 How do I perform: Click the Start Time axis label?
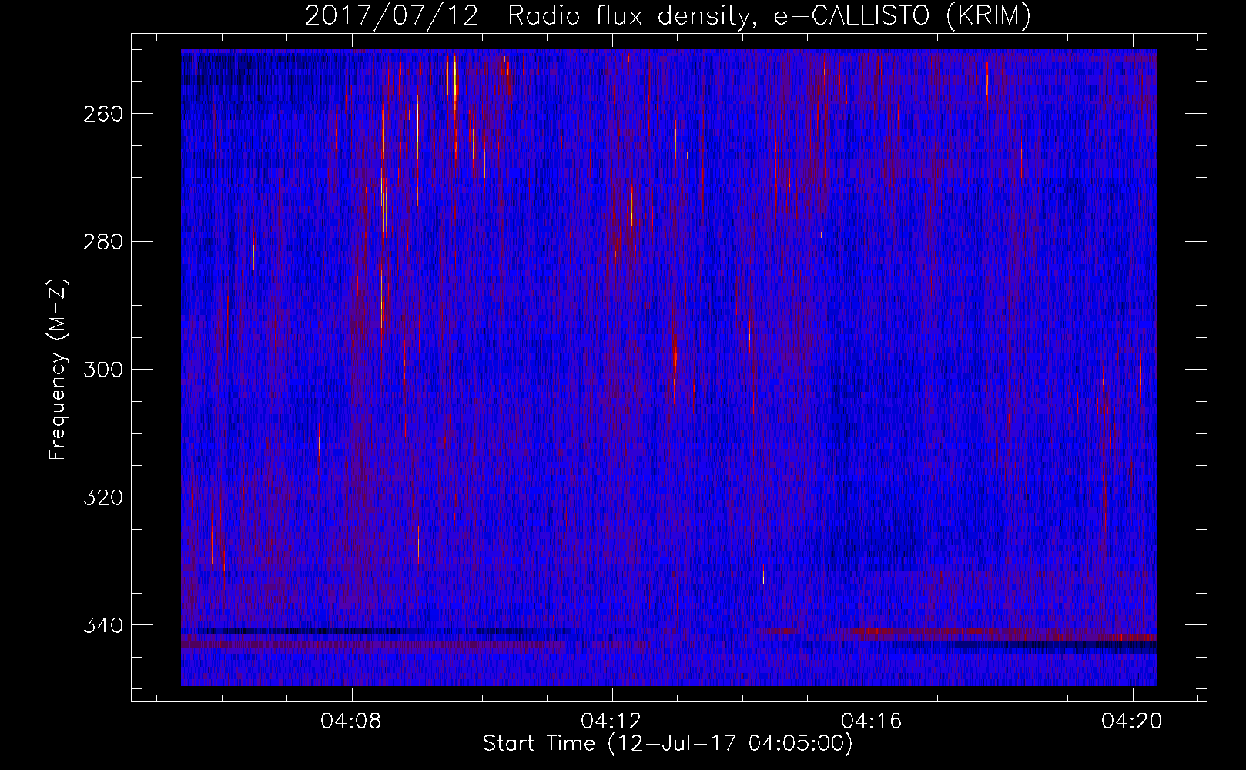pos(668,744)
